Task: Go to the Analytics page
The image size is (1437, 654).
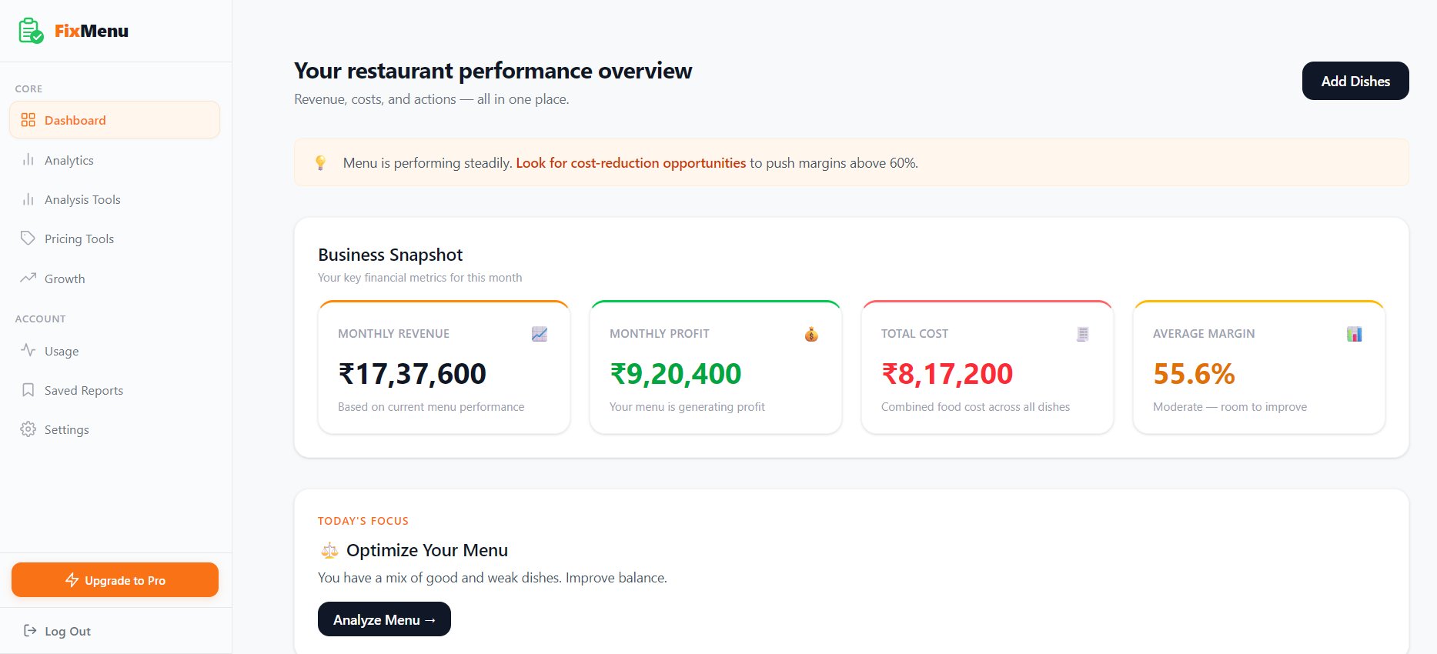Action: pos(115,160)
